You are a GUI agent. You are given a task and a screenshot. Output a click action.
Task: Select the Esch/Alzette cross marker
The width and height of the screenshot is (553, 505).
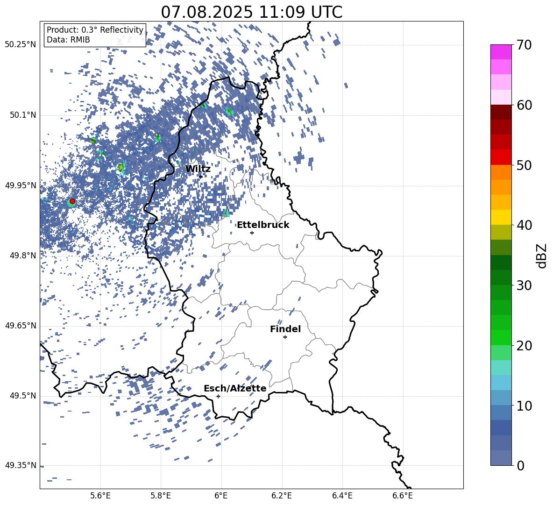click(218, 396)
